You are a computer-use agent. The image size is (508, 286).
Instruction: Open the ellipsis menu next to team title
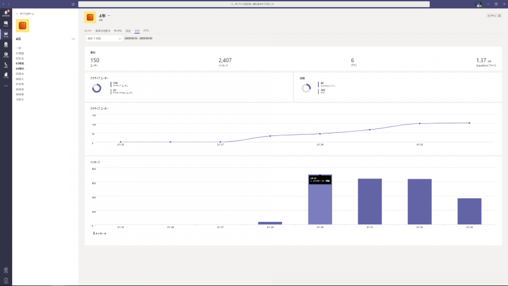[x=109, y=15]
